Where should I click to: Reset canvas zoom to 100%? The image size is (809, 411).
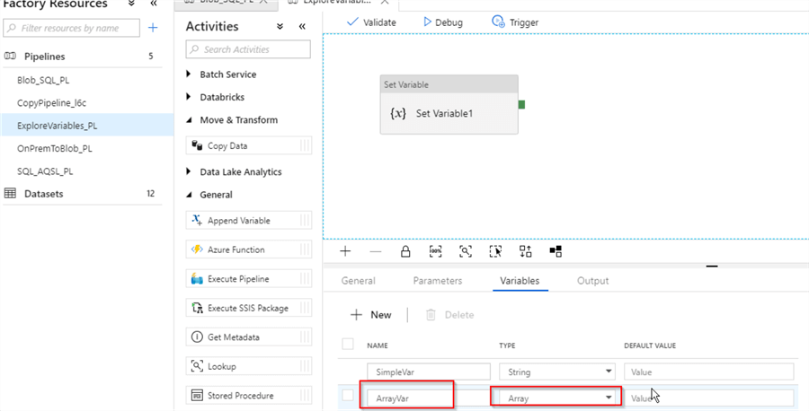pos(435,251)
